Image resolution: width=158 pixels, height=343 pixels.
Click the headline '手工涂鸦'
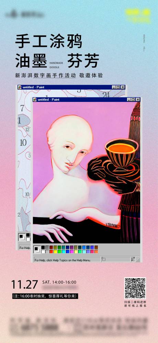tap(49, 42)
